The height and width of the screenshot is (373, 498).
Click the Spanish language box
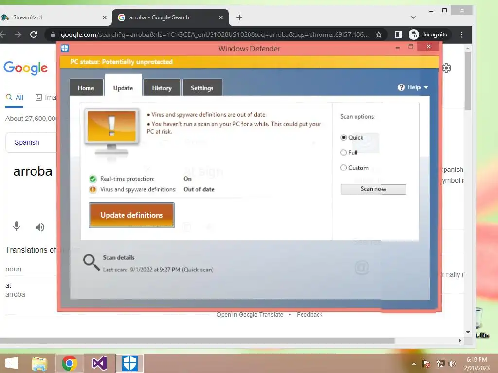[x=31, y=142]
